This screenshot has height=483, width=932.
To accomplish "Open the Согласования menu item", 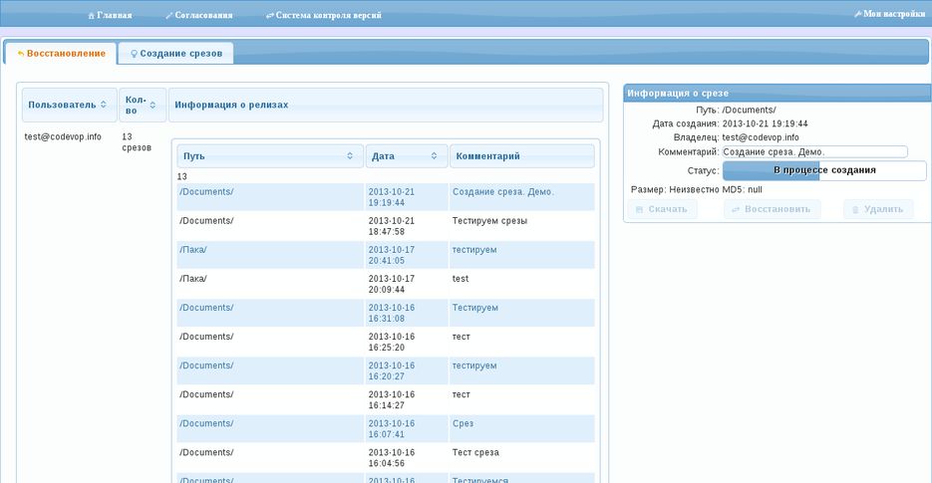I will pyautogui.click(x=204, y=16).
